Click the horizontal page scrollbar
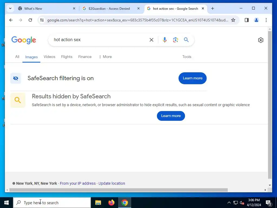The width and height of the screenshot is (277, 208). point(118,190)
